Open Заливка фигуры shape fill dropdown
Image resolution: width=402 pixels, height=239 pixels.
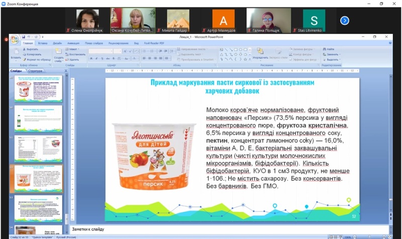click(301, 49)
